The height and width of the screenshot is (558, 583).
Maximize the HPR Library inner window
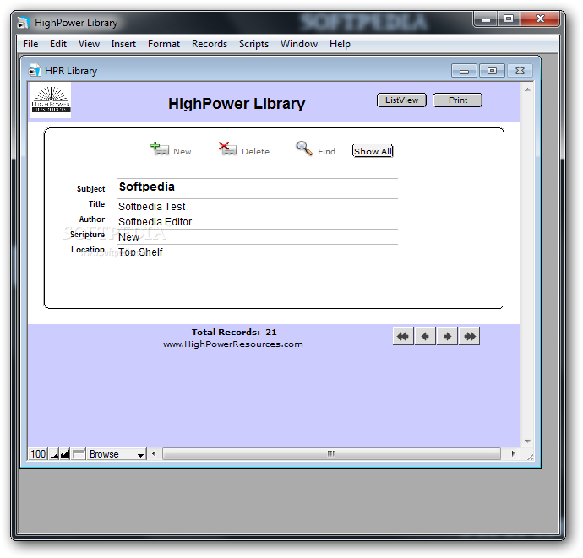tap(492, 71)
